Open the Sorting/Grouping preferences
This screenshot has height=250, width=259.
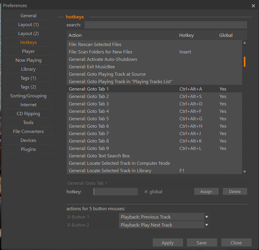pos(28,96)
